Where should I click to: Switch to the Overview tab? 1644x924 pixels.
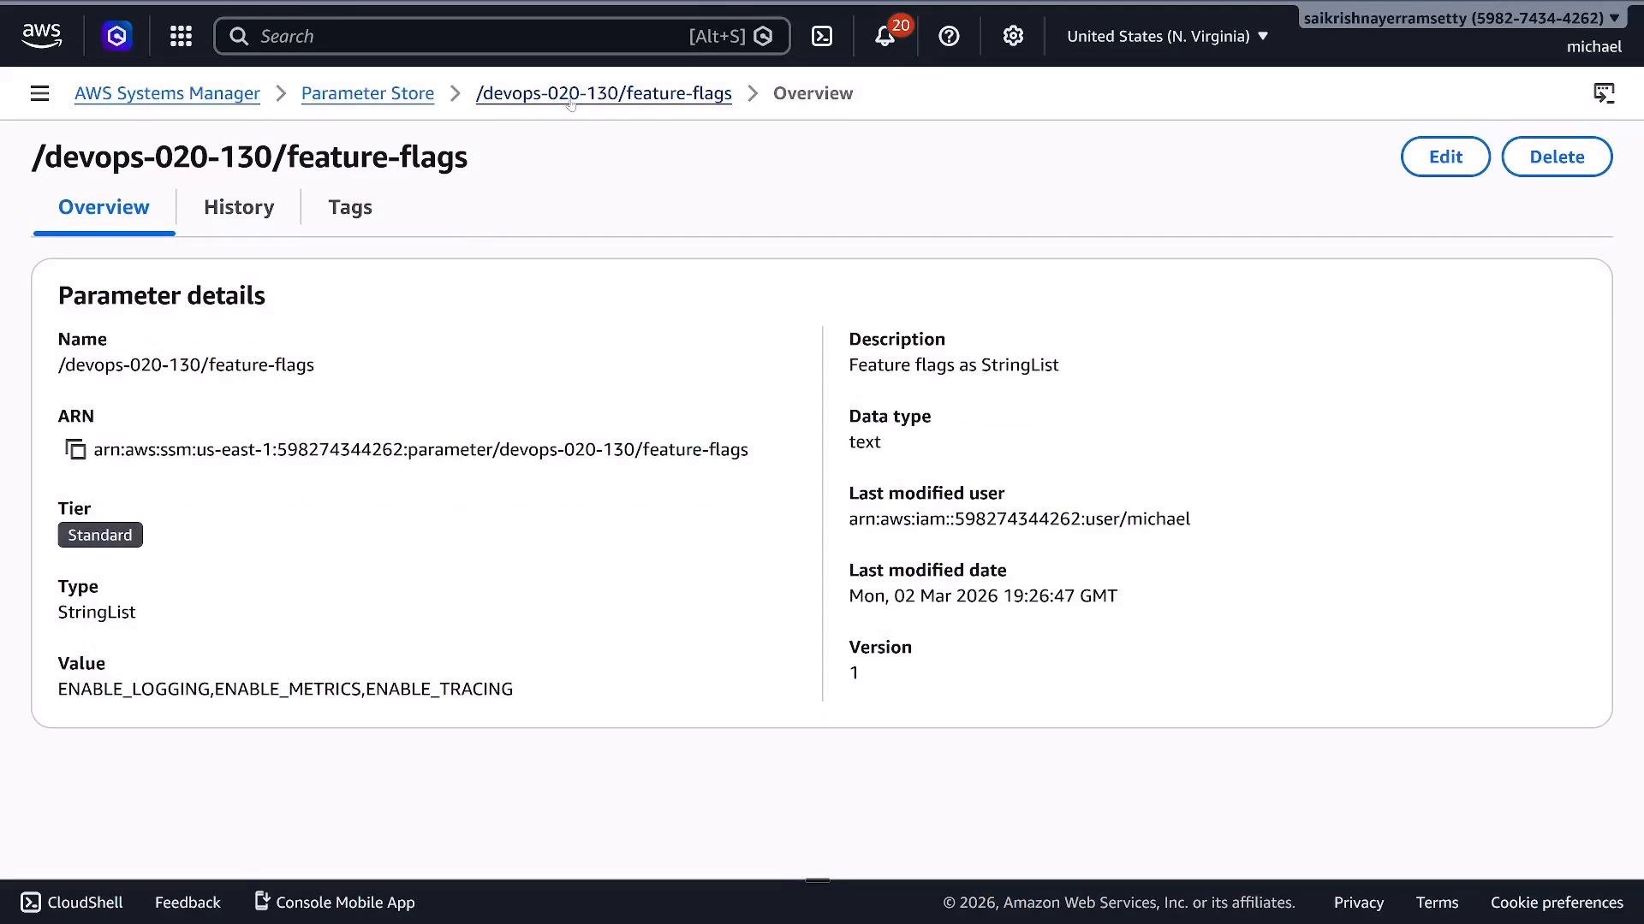click(104, 207)
